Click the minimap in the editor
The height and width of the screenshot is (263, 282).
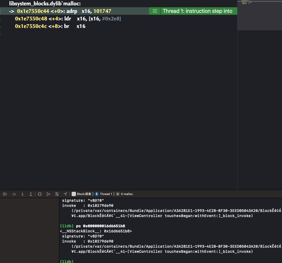[x=260, y=15]
